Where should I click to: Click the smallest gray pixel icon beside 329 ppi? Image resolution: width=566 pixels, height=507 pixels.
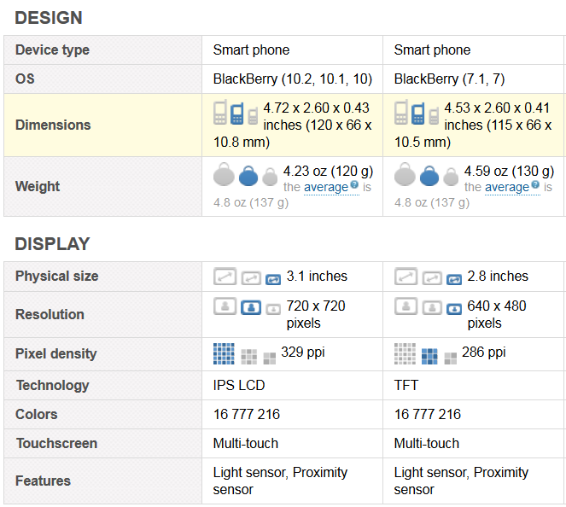click(269, 358)
